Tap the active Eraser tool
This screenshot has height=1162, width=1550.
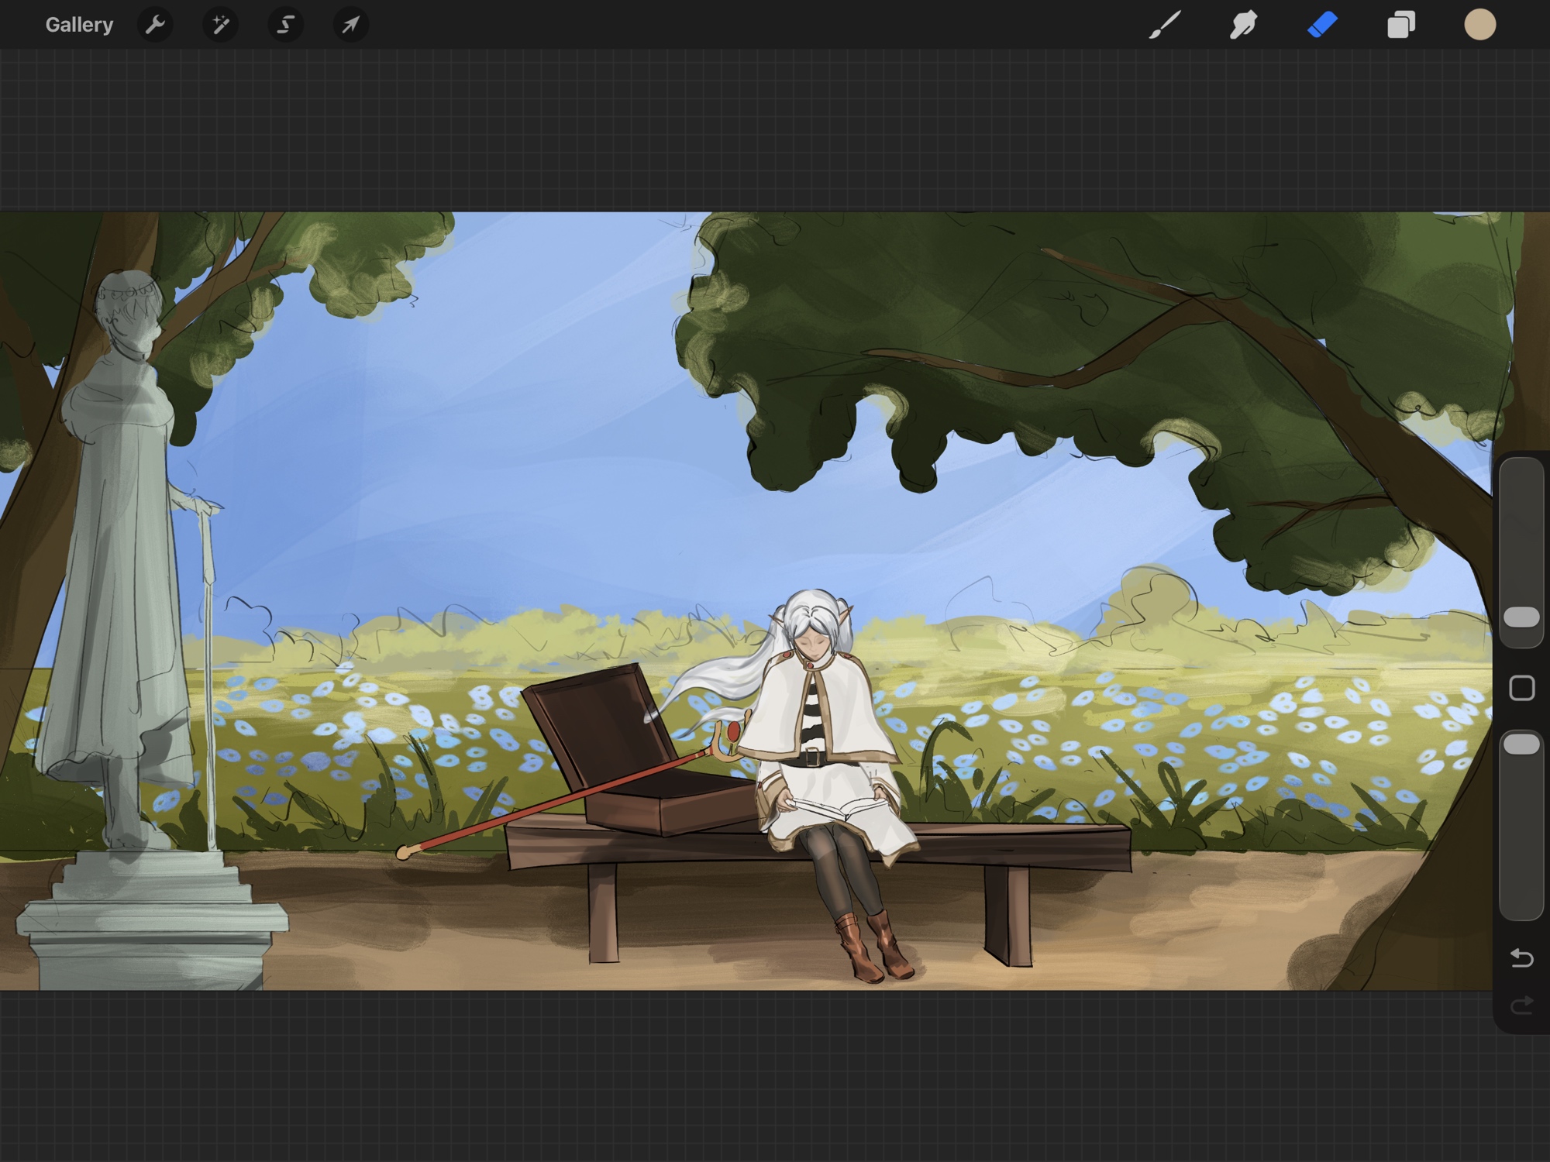(1323, 25)
